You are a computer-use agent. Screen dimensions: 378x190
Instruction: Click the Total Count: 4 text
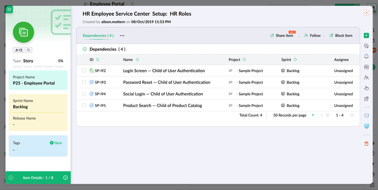click(251, 115)
